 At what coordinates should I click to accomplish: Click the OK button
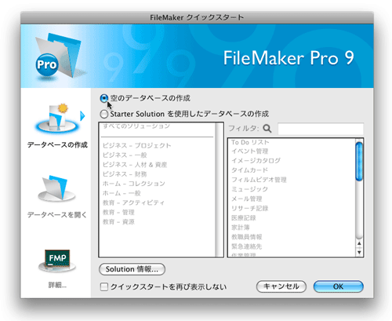[338, 286]
